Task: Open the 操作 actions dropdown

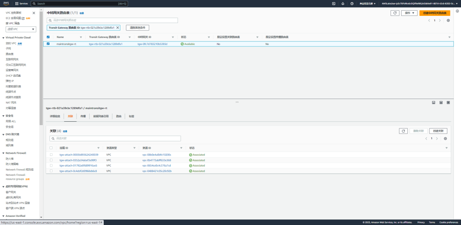Action: tap(409, 13)
